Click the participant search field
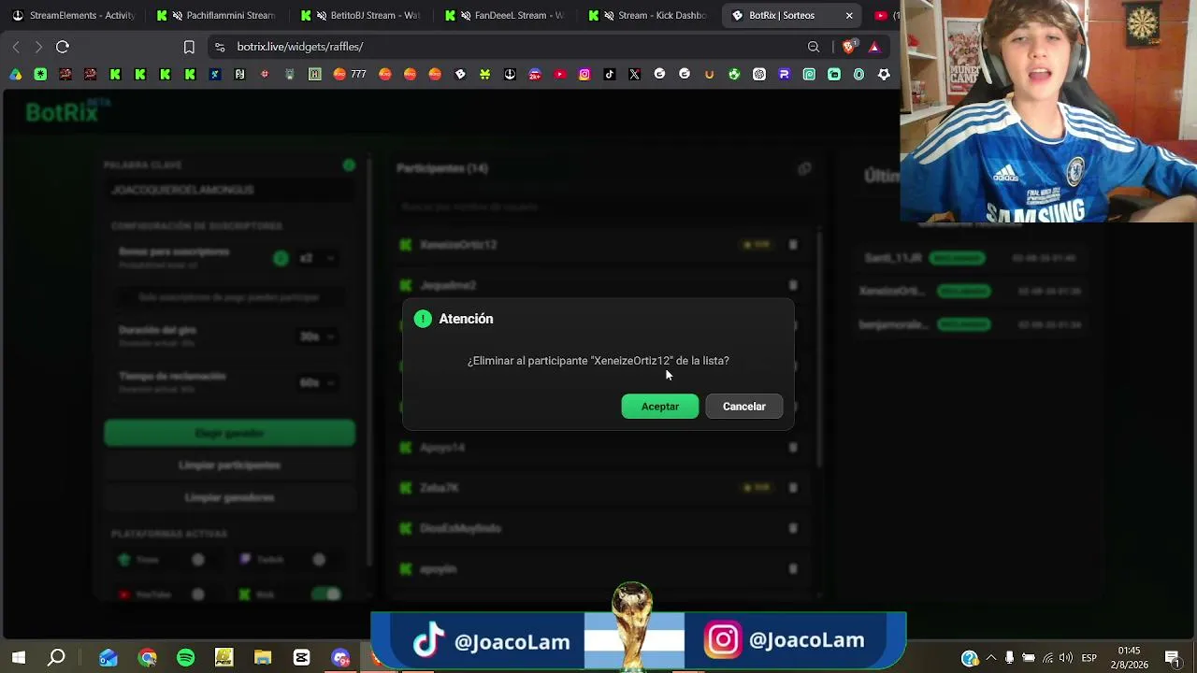The width and height of the screenshot is (1197, 673). click(603, 207)
